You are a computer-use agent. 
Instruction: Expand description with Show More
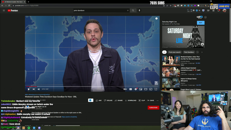coord(35,120)
